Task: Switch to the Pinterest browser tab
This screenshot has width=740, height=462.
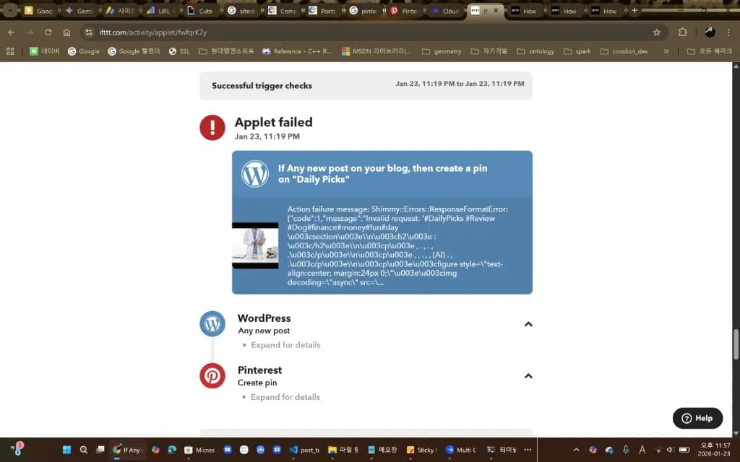Action: coord(404,11)
